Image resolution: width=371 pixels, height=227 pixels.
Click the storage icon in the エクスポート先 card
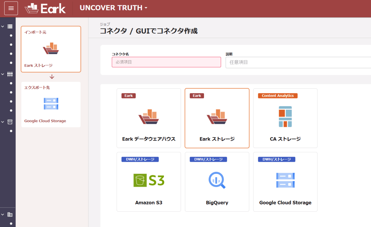coord(51,104)
